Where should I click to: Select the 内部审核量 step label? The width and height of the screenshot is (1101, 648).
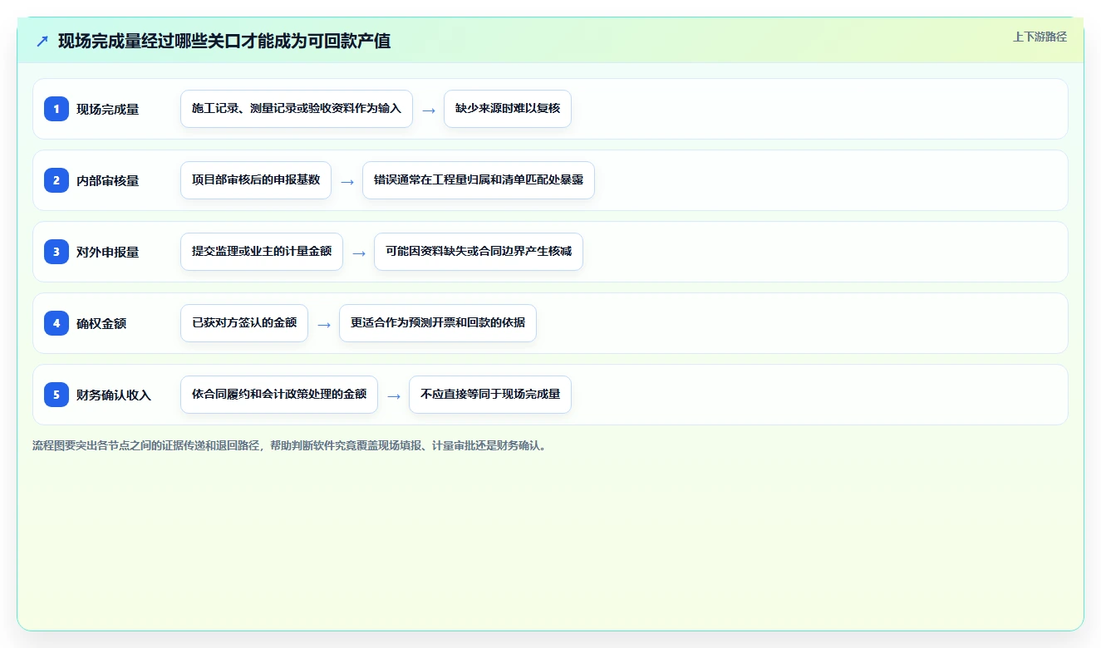108,180
